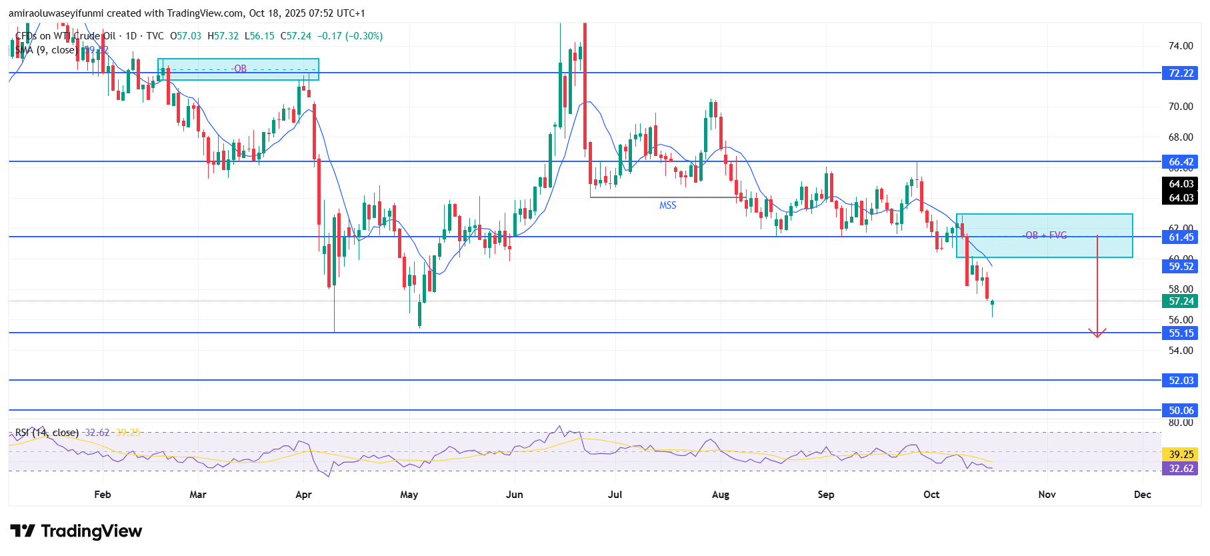Click the yellow 39.25 RSI value tag
Viewport: 1210px width, 556px height.
tap(1181, 455)
